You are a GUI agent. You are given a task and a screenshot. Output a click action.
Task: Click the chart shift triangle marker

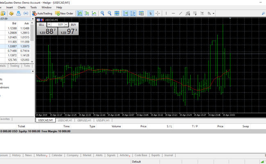point(230,18)
